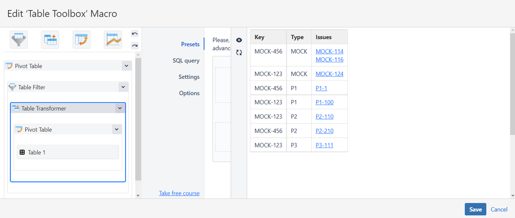Open the inner Pivot Table dropdown arrow

[117, 129]
